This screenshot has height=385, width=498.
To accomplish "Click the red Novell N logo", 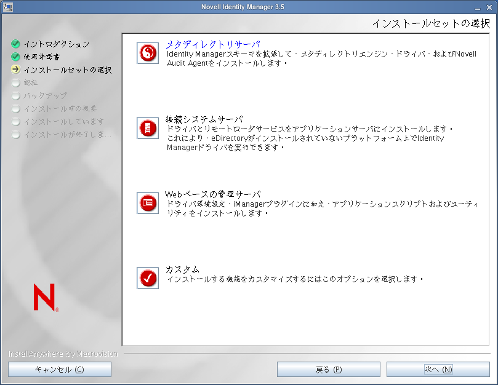I will pyautogui.click(x=46, y=298).
